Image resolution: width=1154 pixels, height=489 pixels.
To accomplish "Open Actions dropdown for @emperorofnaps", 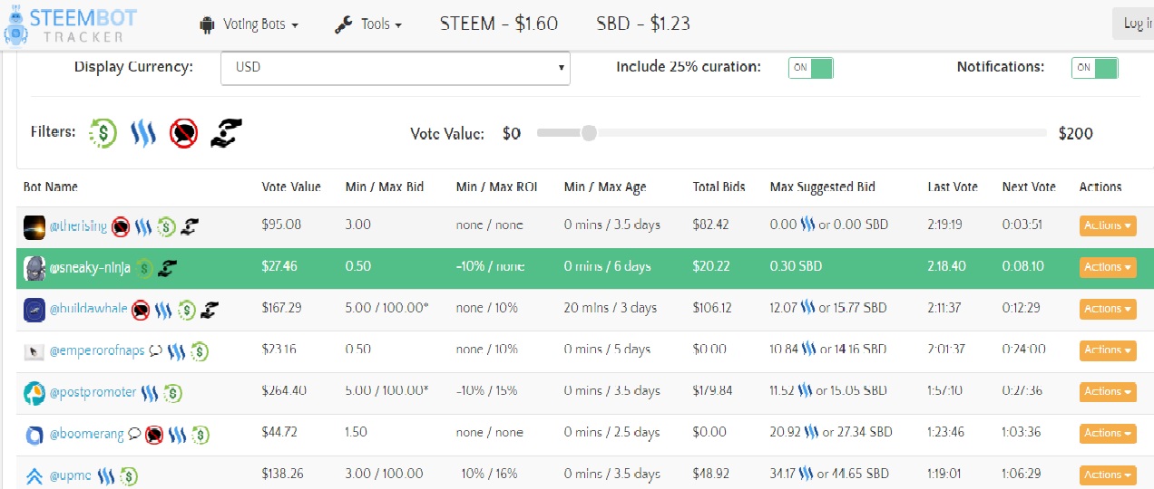I will (1108, 350).
